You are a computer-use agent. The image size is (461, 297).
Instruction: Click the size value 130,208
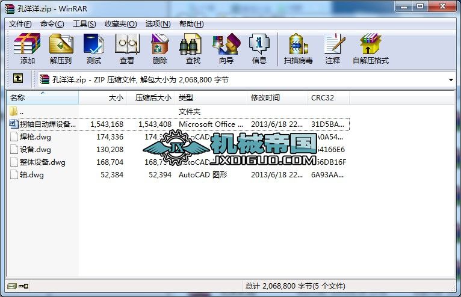click(110, 149)
